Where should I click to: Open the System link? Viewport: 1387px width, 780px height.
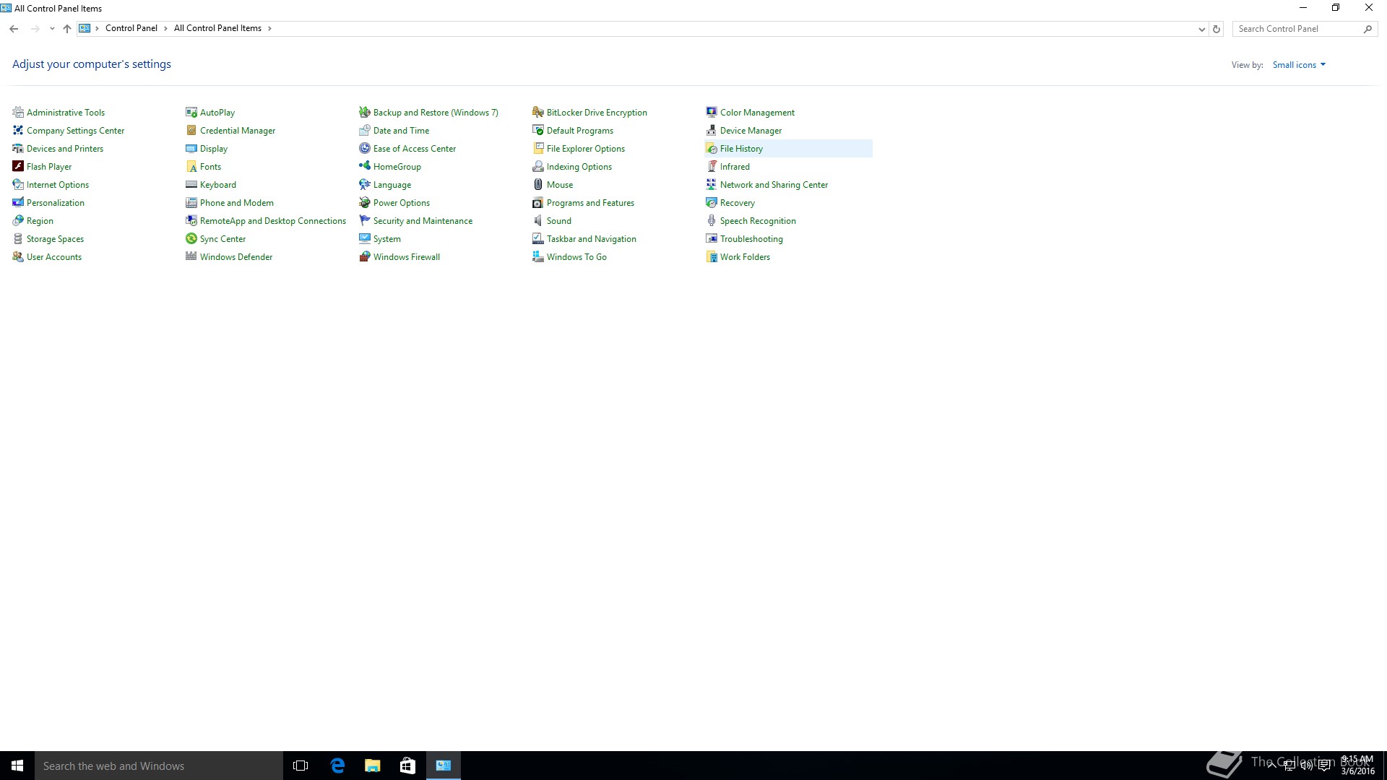[387, 238]
